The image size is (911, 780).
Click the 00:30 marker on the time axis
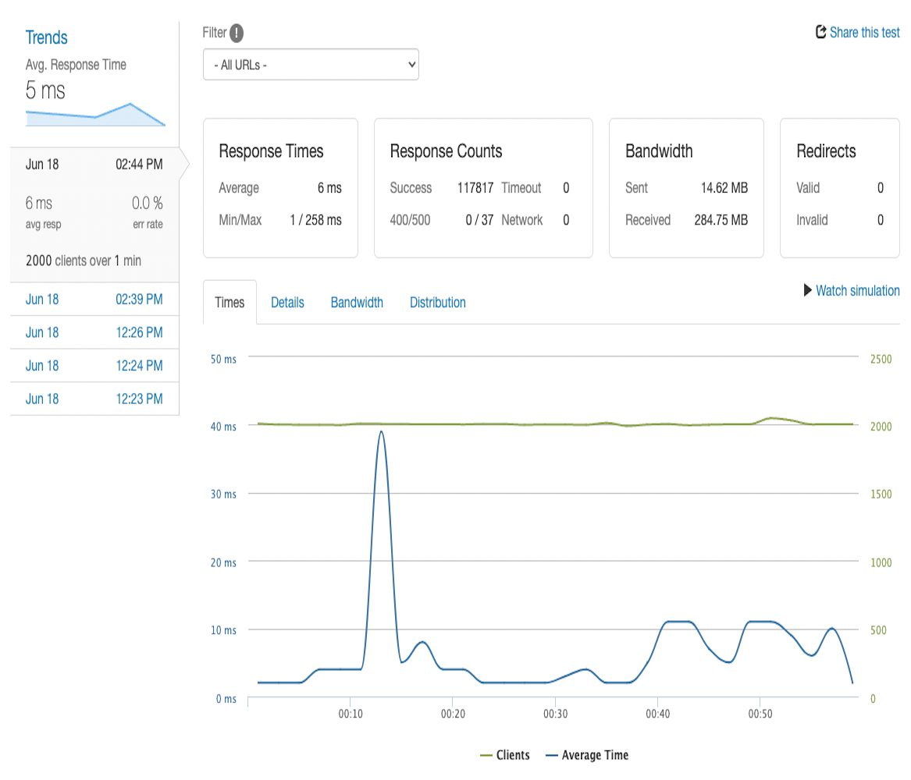click(x=555, y=714)
